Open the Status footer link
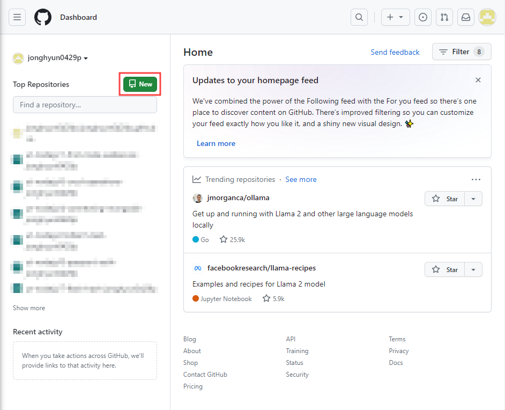This screenshot has height=410, width=505. (x=295, y=363)
